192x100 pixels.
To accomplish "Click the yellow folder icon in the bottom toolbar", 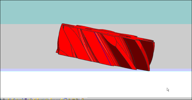I will tap(61, 99).
